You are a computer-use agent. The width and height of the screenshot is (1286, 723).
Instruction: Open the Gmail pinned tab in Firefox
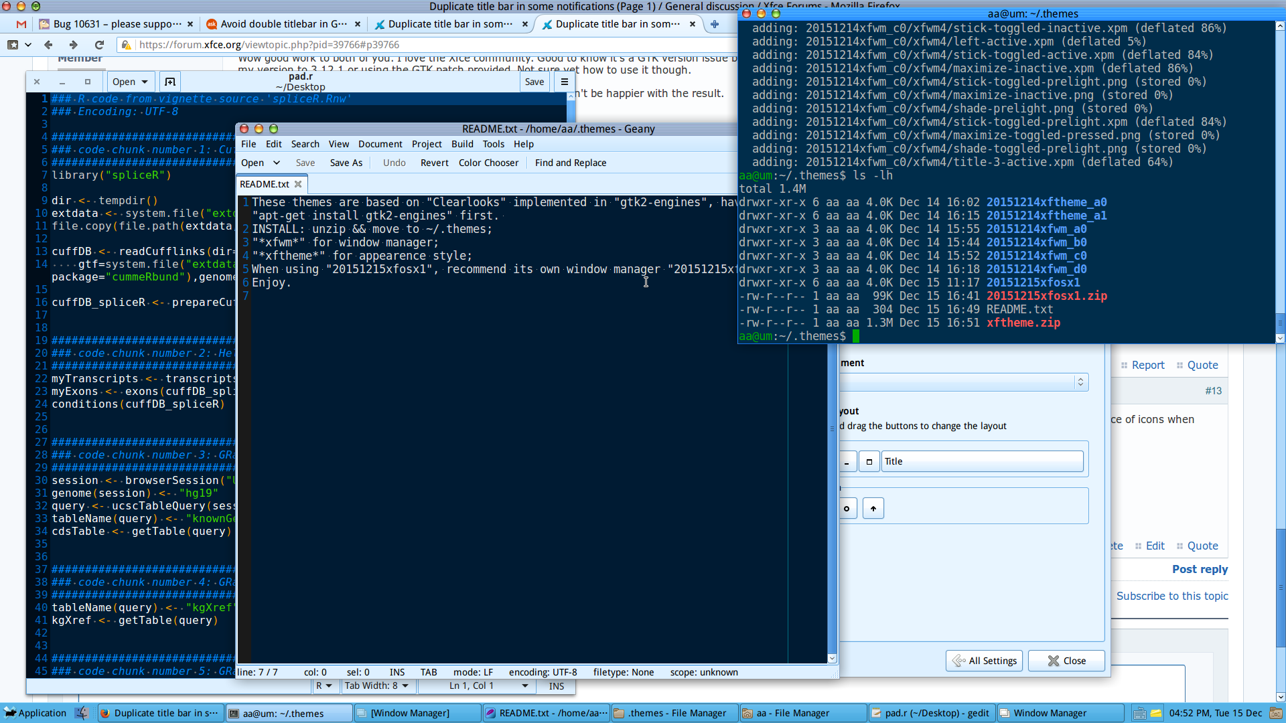click(21, 24)
